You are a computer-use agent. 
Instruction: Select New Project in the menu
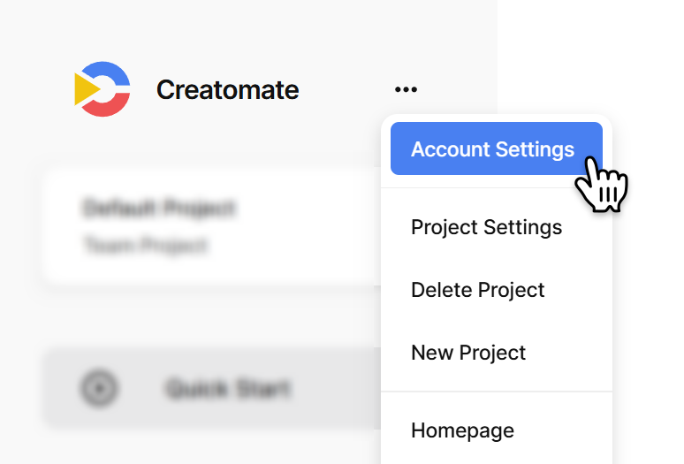tap(468, 353)
